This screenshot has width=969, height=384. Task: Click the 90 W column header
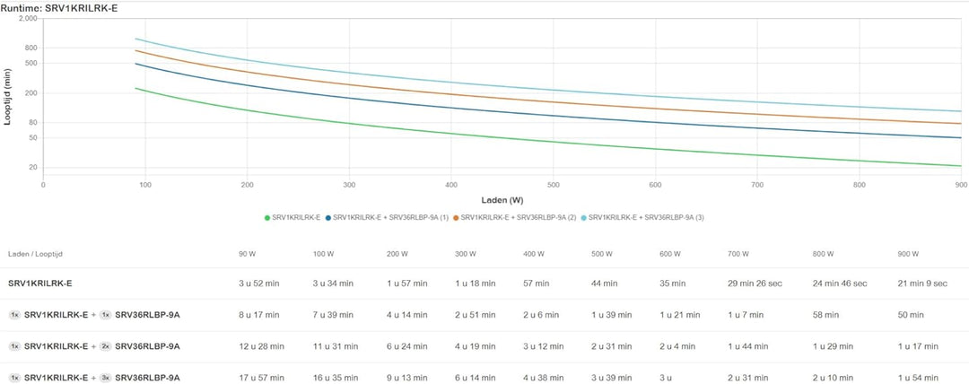pyautogui.click(x=249, y=254)
